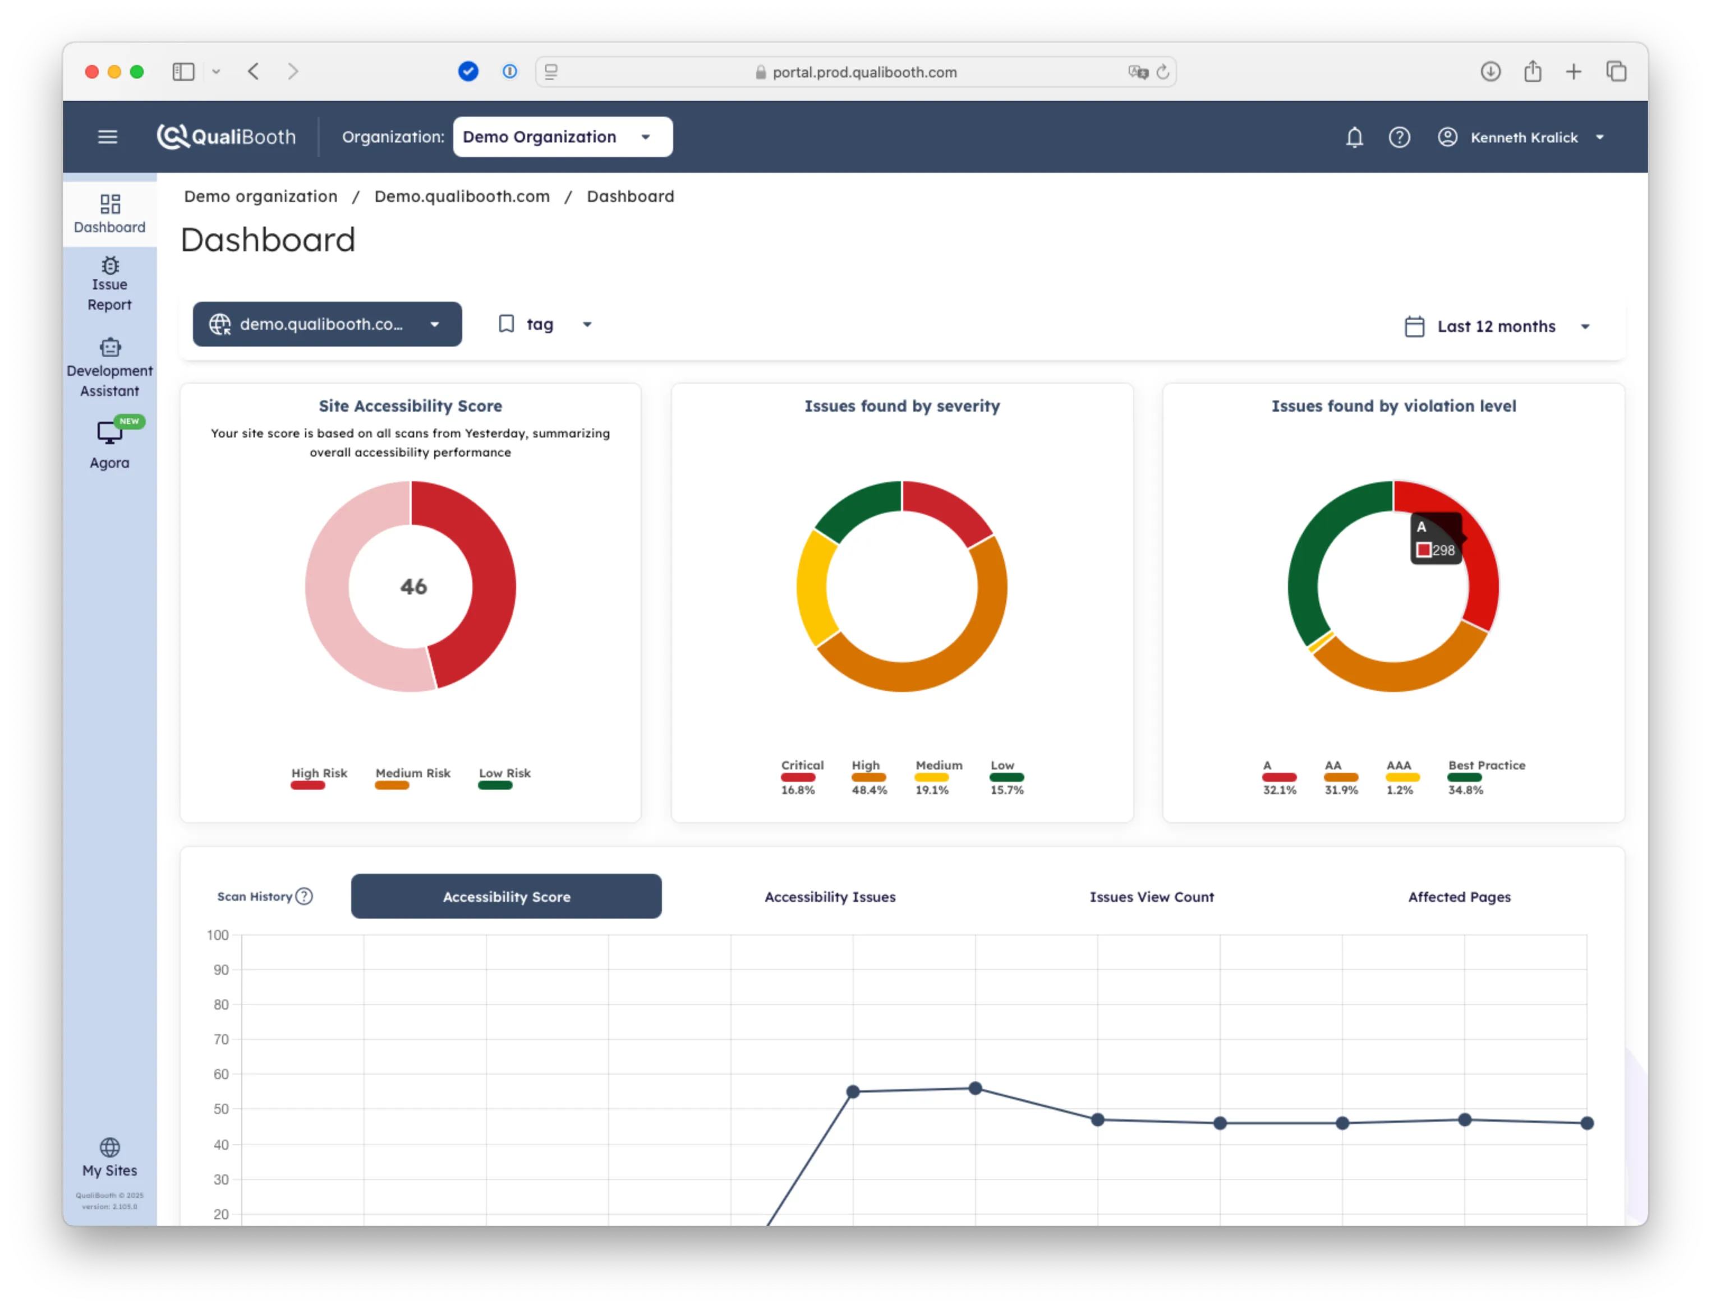Click the yellow Medium severity chart segment
Screen dimensions: 1711x1309
812,589
